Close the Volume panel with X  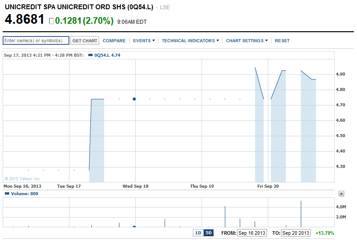[341, 194]
